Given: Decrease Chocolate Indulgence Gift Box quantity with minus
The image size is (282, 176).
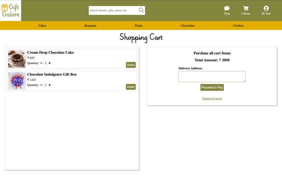Looking at the screenshot, I should [41, 85].
